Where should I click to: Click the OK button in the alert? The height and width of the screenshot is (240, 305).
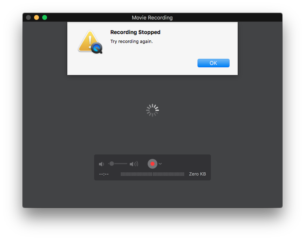[x=213, y=63]
